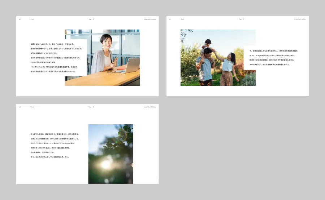
Task: Click the woman in brown trousers in the family photo
Action: click(228, 69)
